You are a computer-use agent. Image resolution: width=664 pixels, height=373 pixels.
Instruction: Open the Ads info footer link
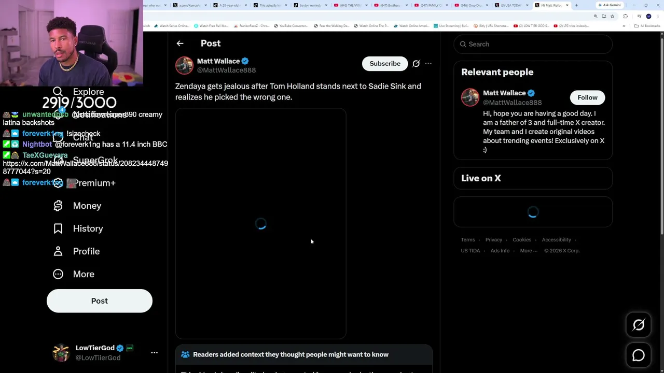click(500, 251)
